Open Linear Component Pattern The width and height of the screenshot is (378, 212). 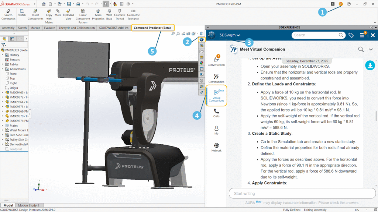click(x=83, y=13)
